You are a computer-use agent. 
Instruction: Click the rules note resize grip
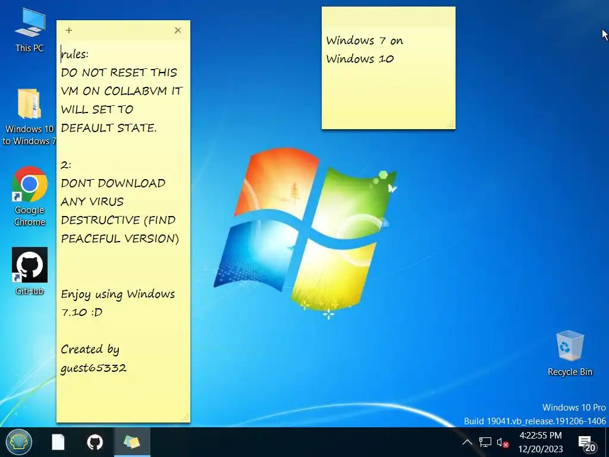tap(186, 418)
